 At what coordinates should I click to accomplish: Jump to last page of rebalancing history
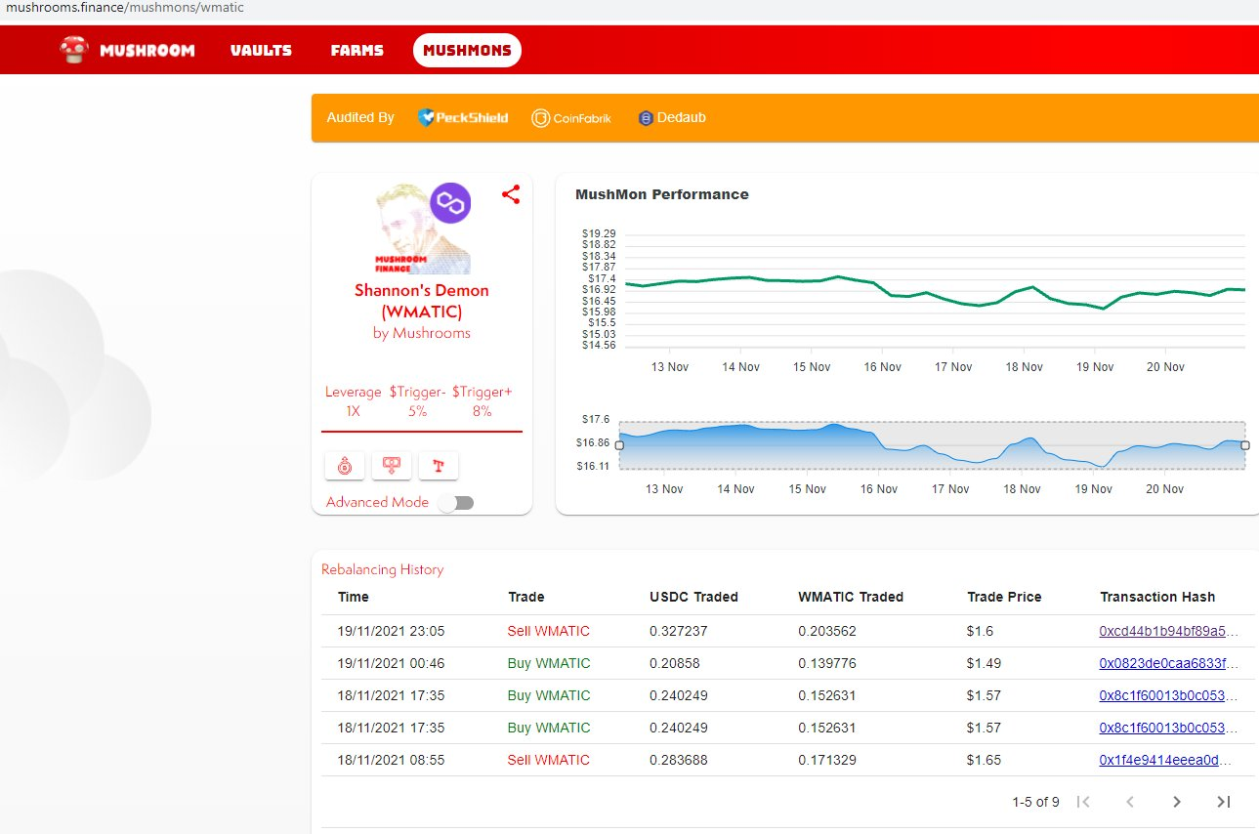[x=1224, y=802]
